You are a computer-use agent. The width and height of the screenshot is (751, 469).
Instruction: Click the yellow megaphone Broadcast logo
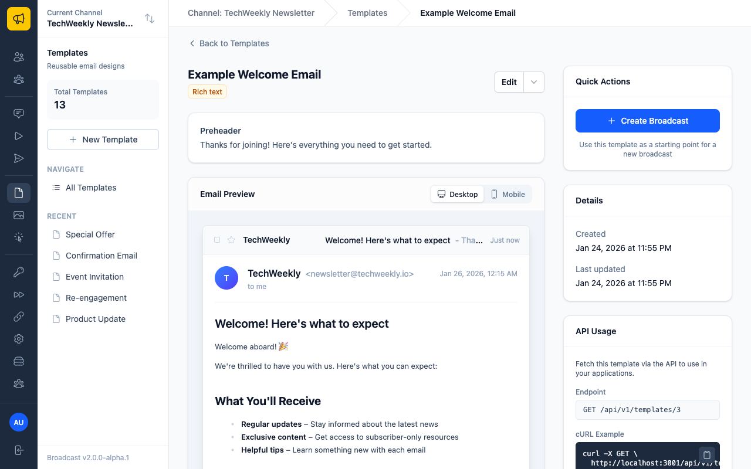(19, 19)
